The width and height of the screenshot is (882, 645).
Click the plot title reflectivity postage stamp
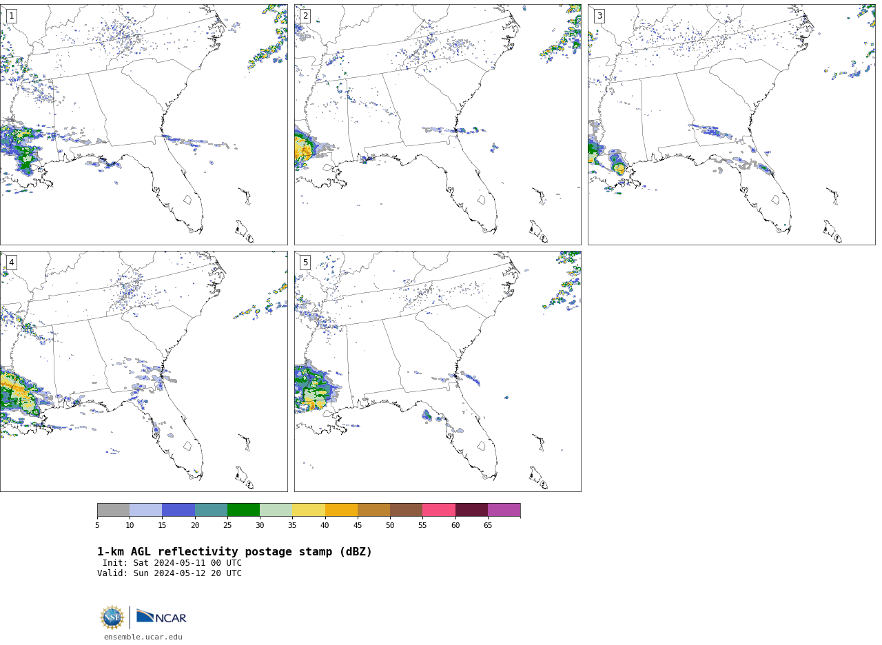(x=234, y=552)
